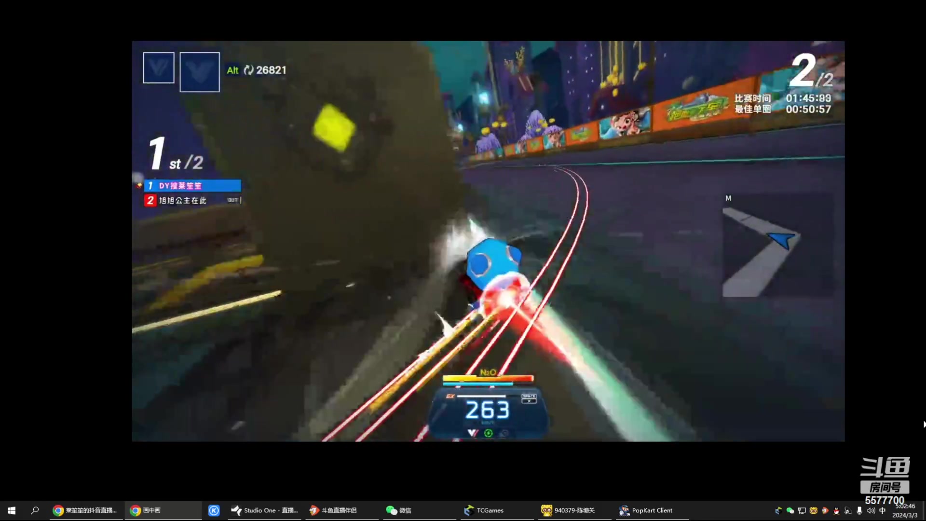This screenshot has width=926, height=521.
Task: Open the volume speaker tray icon
Action: coord(871,510)
